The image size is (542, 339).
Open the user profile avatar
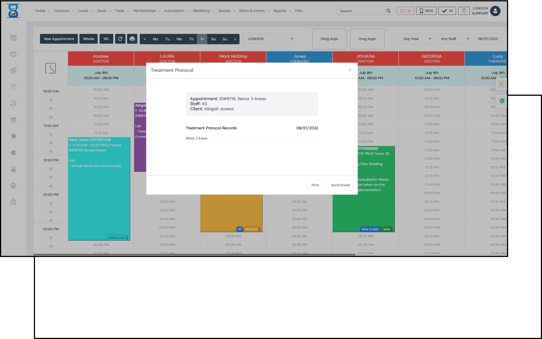coord(495,11)
